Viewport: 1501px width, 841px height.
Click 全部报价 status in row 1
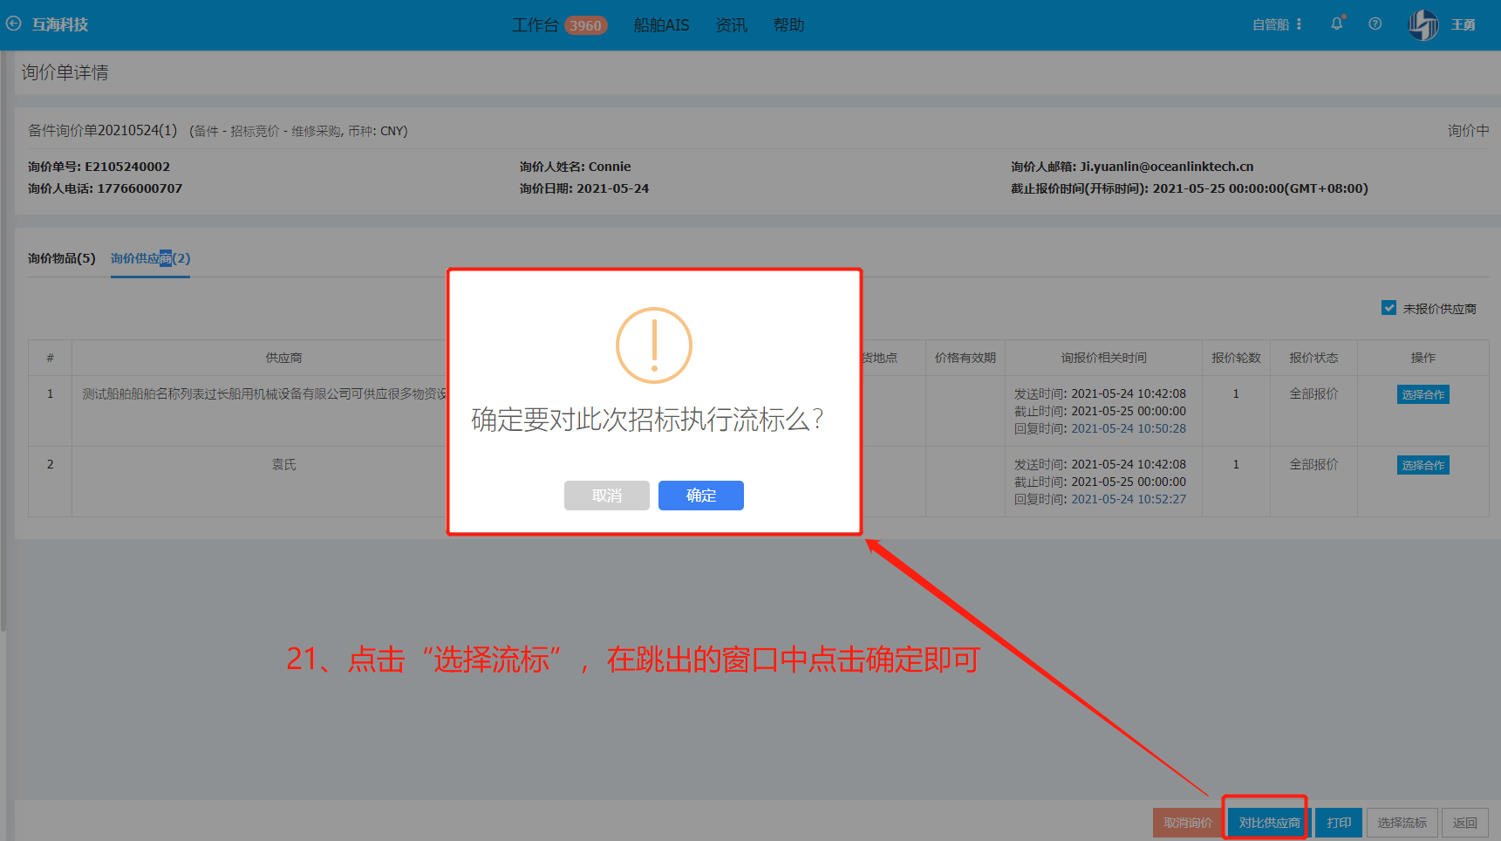coord(1313,394)
